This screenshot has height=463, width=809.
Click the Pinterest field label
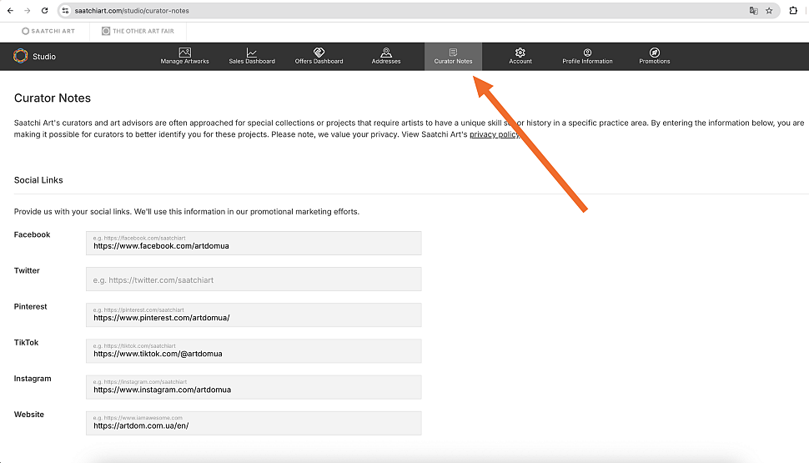coord(30,307)
